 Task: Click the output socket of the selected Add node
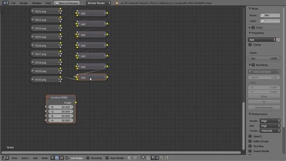107,77
